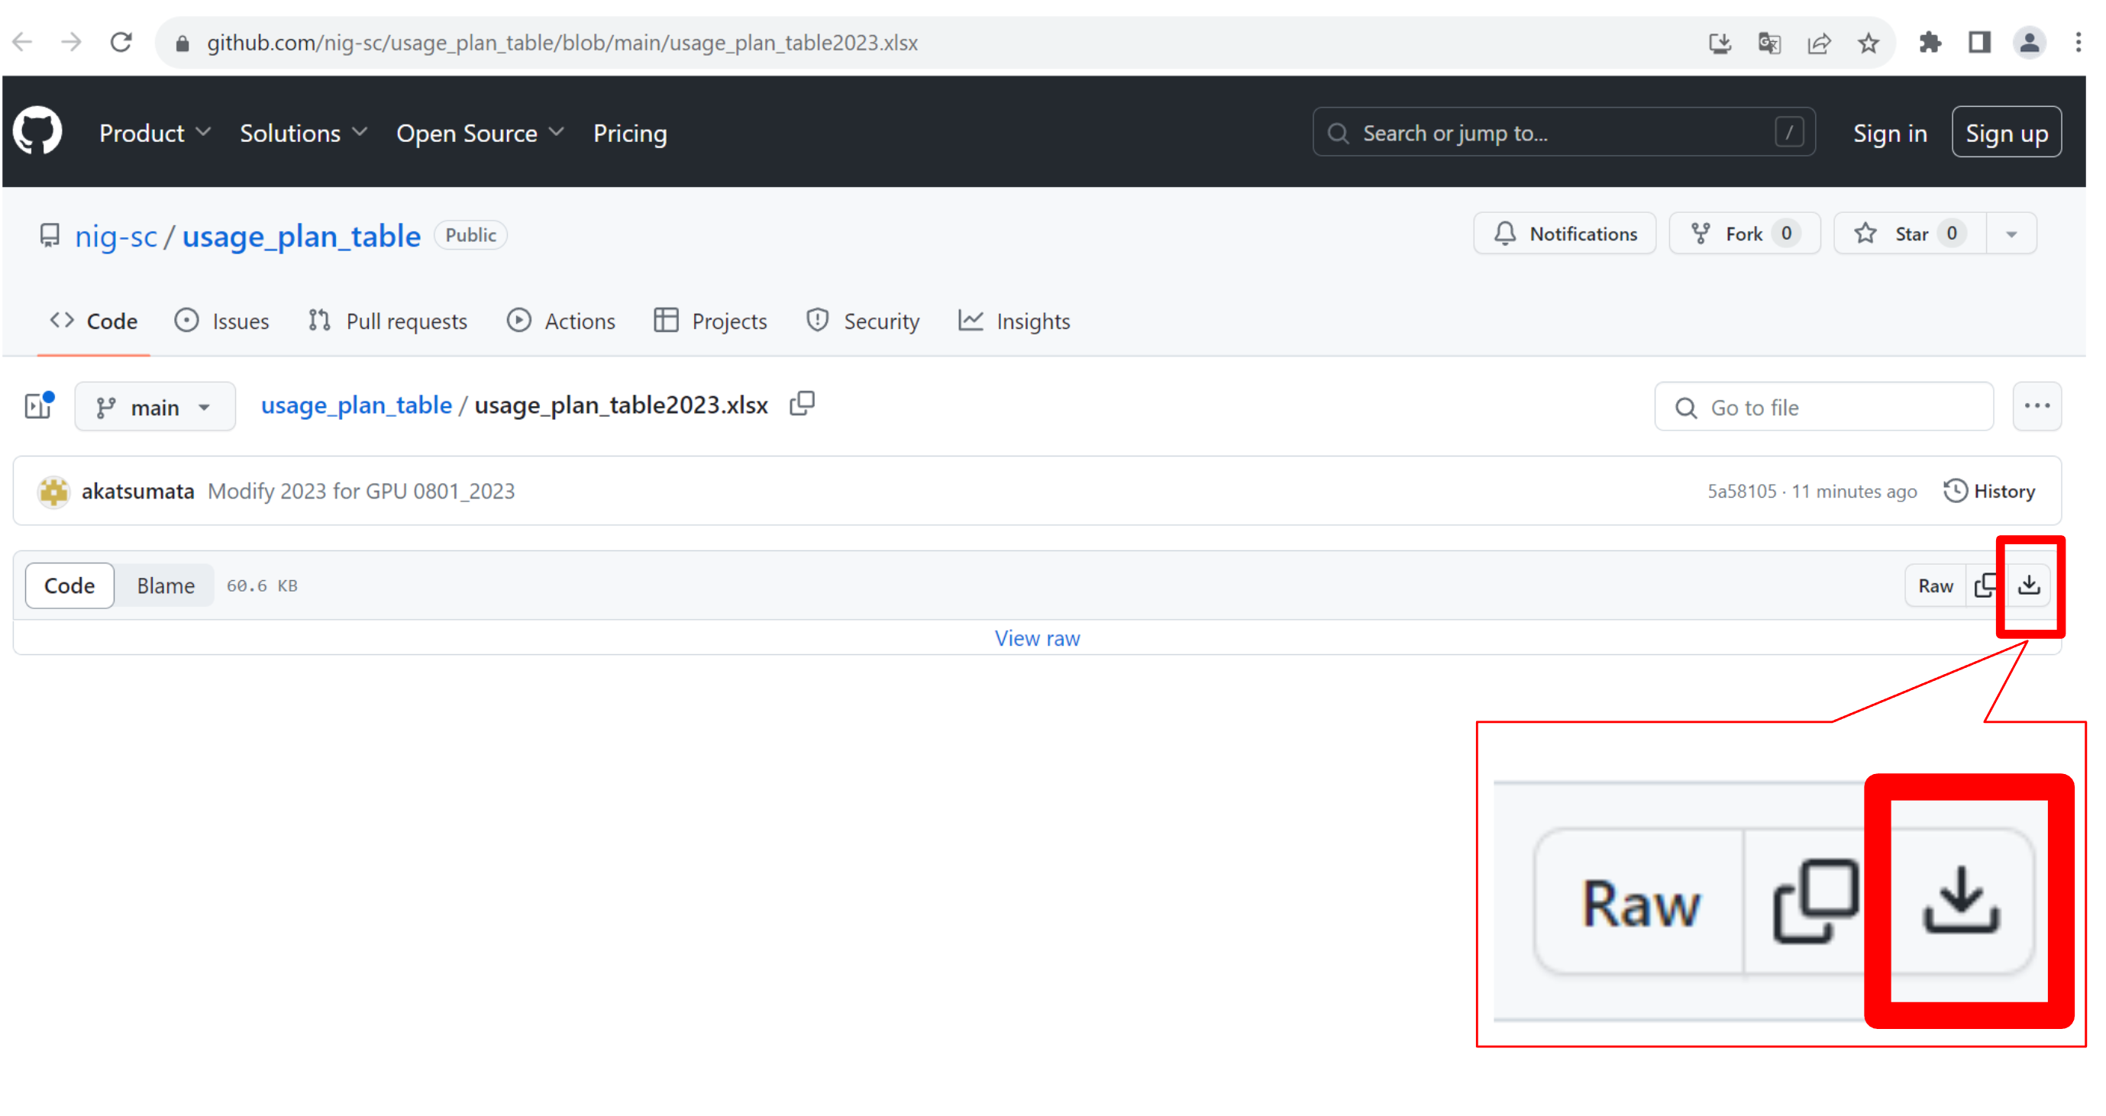Open the main branch dropdown
This screenshot has height=1116, width=2106.
coord(154,407)
